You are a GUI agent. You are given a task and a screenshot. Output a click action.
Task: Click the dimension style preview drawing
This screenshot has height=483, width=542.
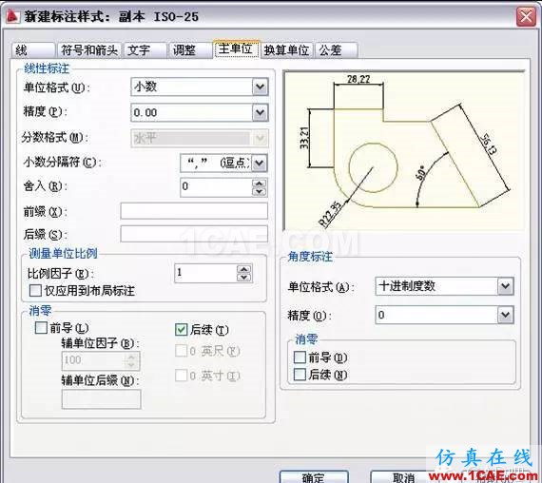point(403,151)
